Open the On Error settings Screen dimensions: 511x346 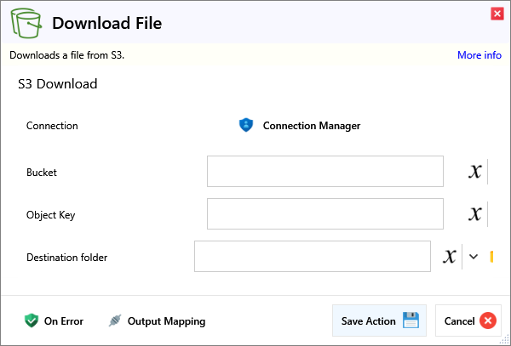[x=63, y=321]
